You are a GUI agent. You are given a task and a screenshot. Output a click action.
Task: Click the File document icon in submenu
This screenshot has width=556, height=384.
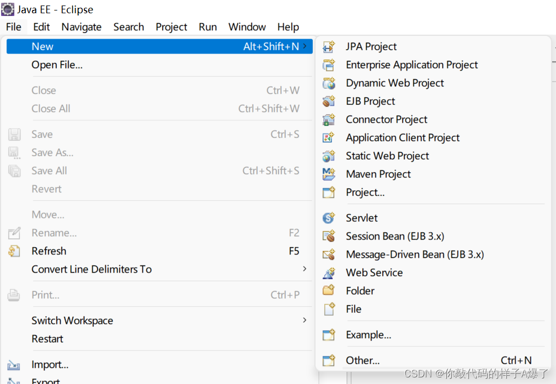pyautogui.click(x=329, y=309)
